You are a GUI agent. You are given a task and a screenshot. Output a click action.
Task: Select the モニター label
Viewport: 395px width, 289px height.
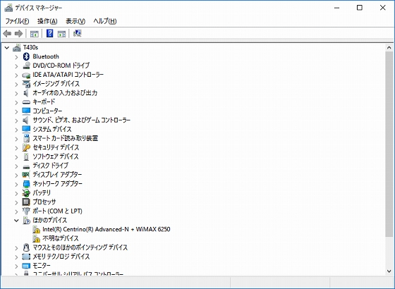pos(42,266)
